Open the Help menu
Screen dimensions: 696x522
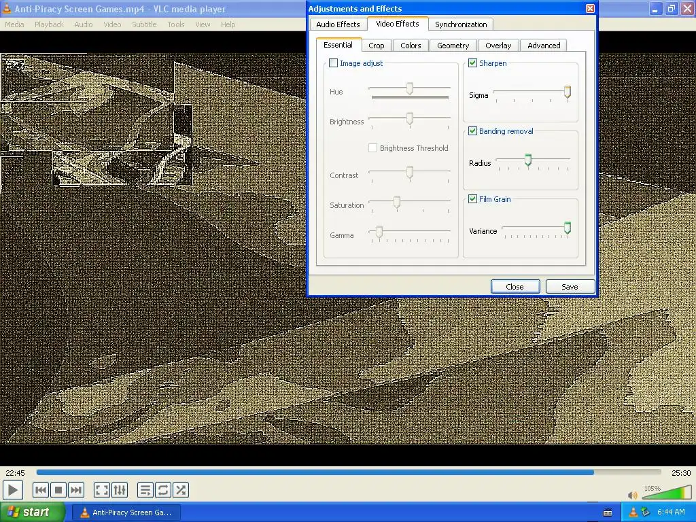click(228, 24)
